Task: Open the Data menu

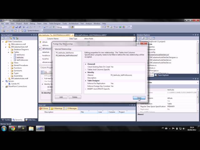Action: (x=45, y=24)
